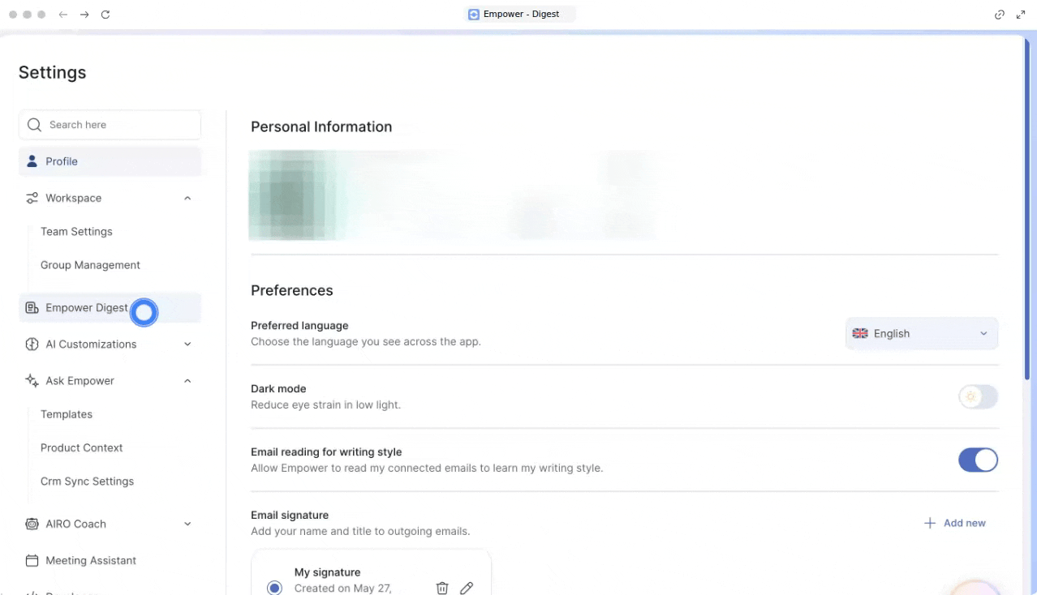The height and width of the screenshot is (595, 1037).
Task: Disable Email reading for writing style
Action: click(978, 460)
